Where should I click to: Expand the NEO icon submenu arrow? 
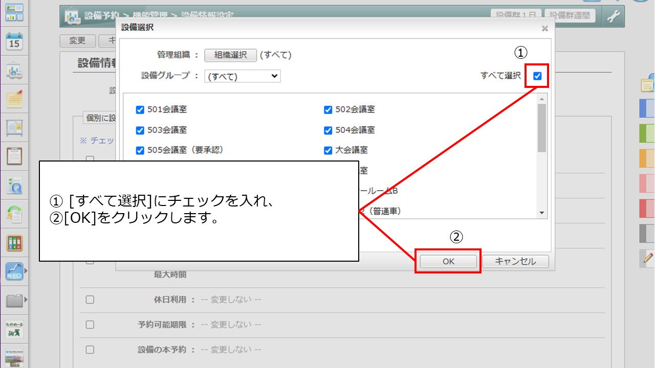click(x=26, y=271)
